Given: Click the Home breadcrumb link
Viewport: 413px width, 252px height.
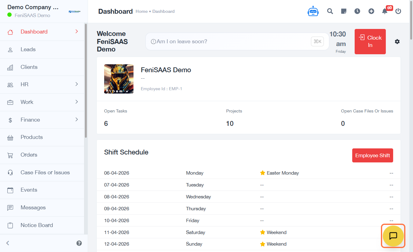Looking at the screenshot, I should (x=141, y=11).
